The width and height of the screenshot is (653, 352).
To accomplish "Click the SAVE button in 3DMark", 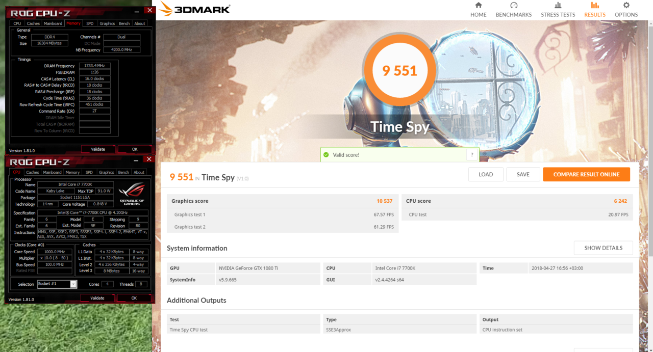I will pyautogui.click(x=523, y=174).
